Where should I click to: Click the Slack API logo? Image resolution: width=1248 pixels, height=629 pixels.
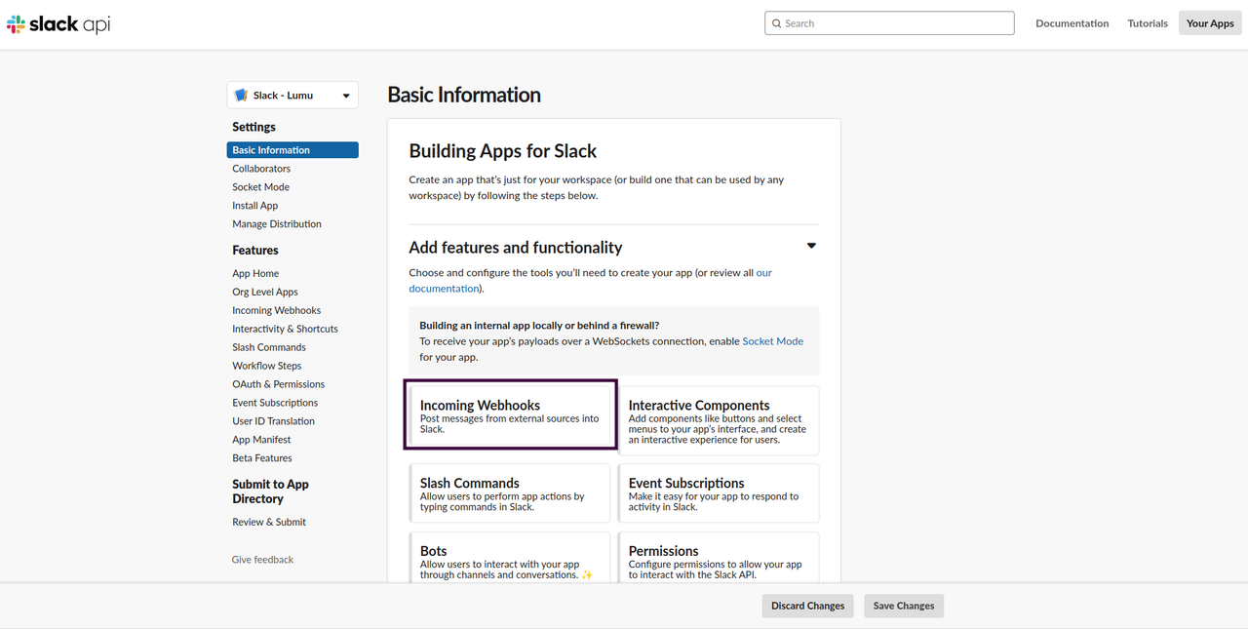(x=58, y=24)
